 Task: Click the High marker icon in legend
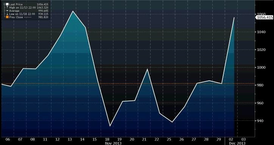coord(7,8)
